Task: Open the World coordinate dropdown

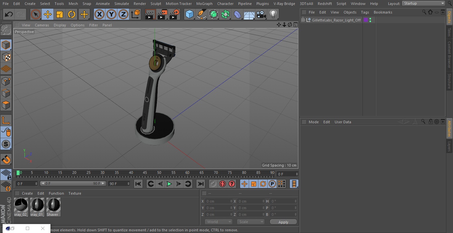Action: click(218, 222)
